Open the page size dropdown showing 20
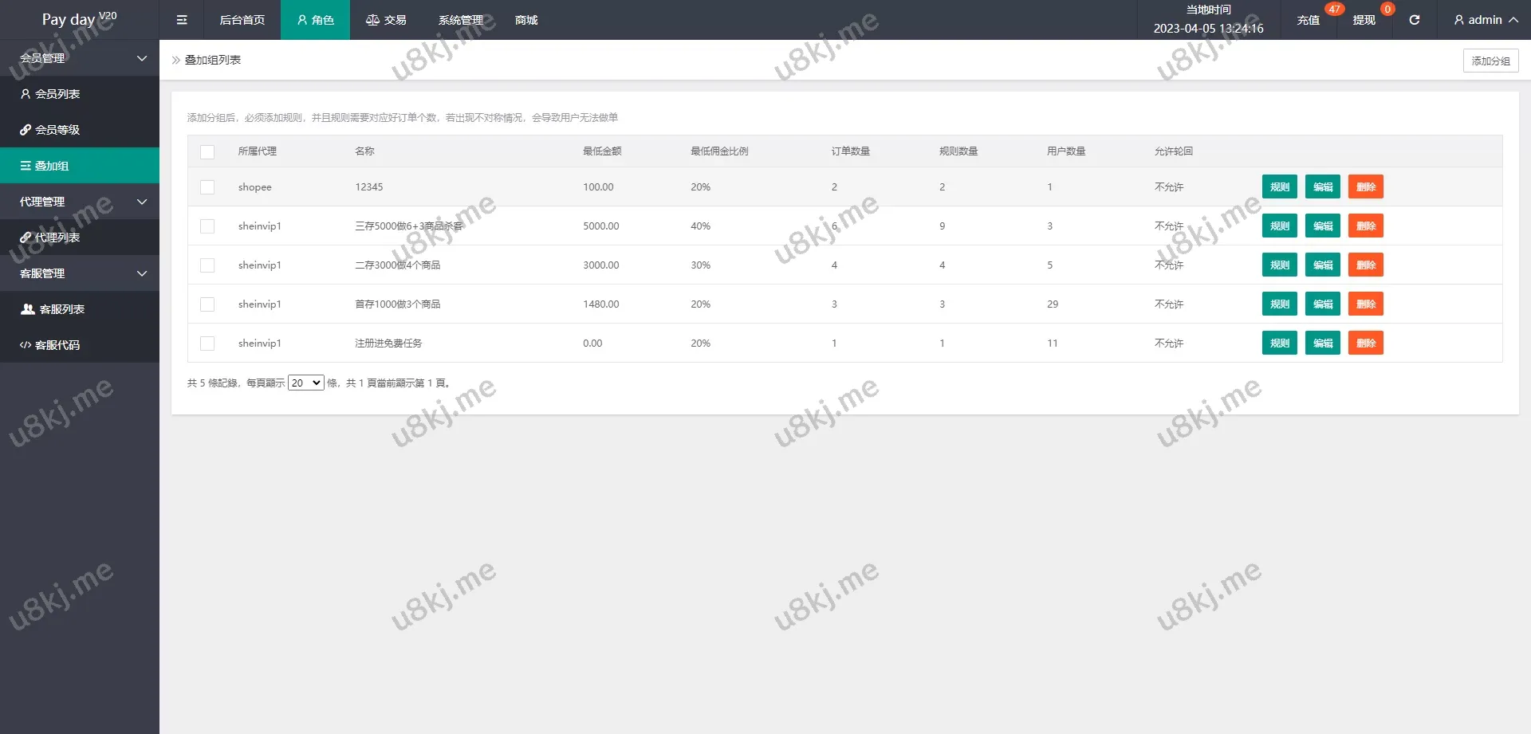The image size is (1531, 734). coord(305,383)
